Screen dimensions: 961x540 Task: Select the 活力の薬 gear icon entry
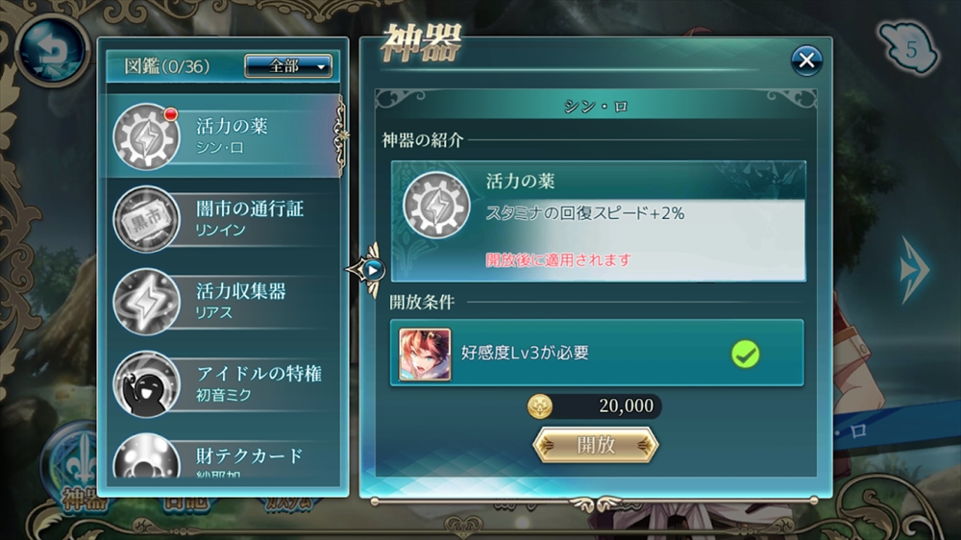coord(146,136)
